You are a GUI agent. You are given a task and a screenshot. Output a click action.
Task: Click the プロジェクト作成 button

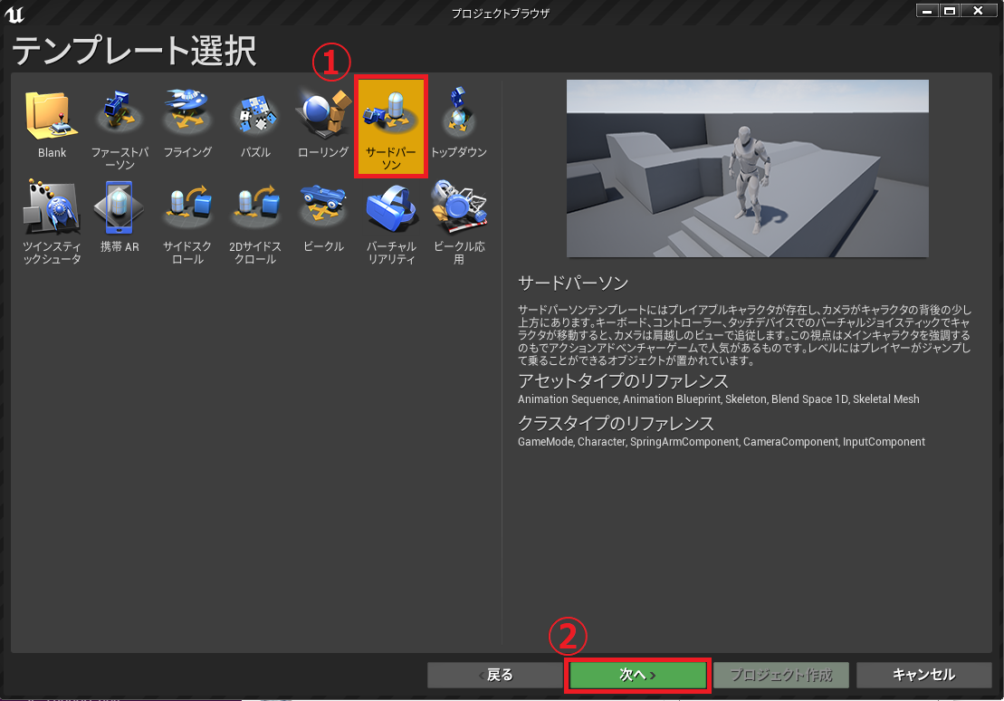point(781,675)
